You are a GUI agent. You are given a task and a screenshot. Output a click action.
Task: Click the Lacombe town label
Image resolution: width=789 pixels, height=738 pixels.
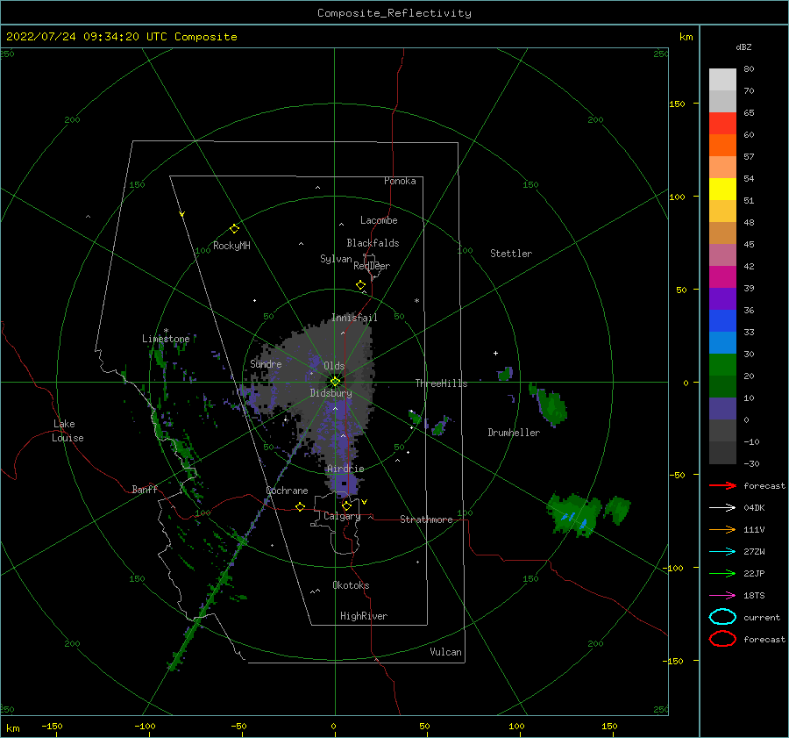click(x=379, y=220)
